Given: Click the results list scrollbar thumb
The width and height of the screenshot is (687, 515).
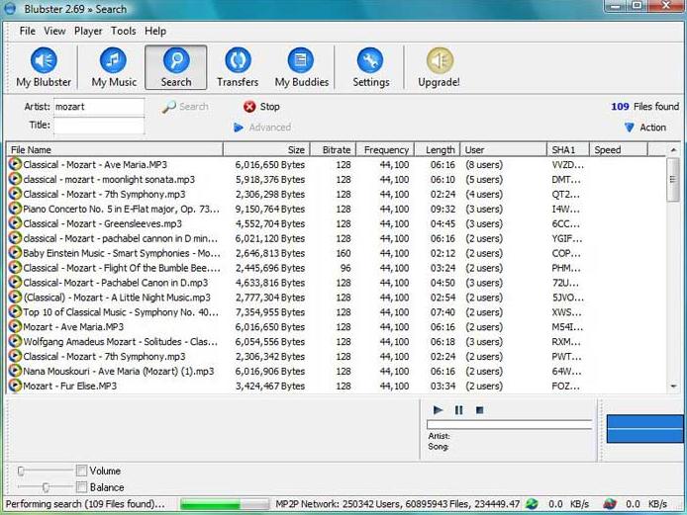Looking at the screenshot, I should point(673,179).
